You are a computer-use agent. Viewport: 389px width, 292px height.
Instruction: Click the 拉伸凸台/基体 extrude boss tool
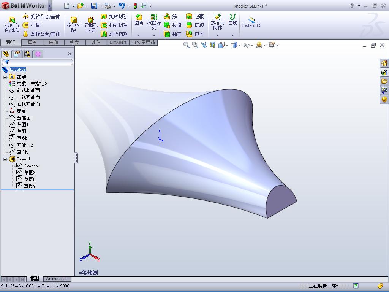(12, 25)
